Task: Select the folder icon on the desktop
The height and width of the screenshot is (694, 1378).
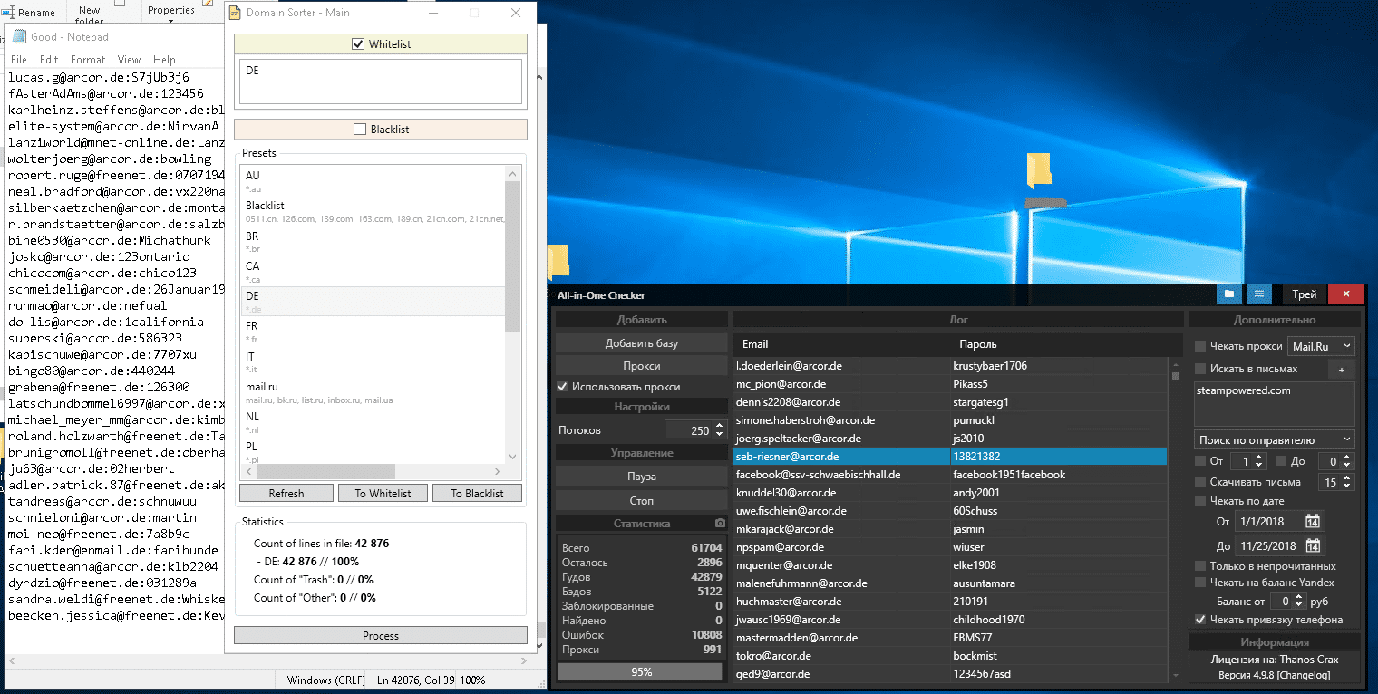Action: click(1038, 172)
